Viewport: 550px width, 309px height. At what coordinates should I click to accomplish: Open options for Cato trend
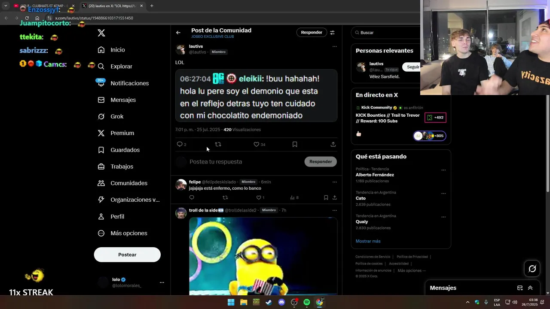pos(443,194)
